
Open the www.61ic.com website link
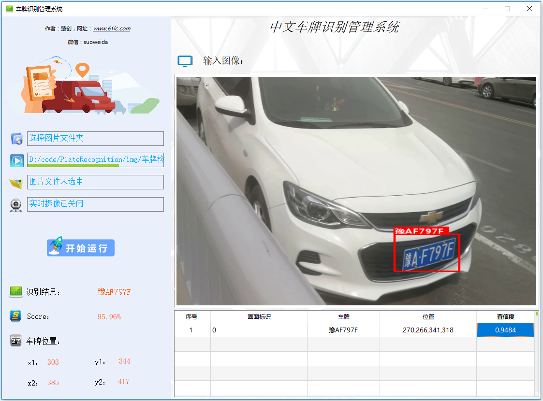(x=111, y=29)
